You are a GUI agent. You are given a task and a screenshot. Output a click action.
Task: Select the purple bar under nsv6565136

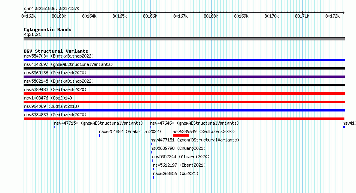pyautogui.click(x=184, y=77)
